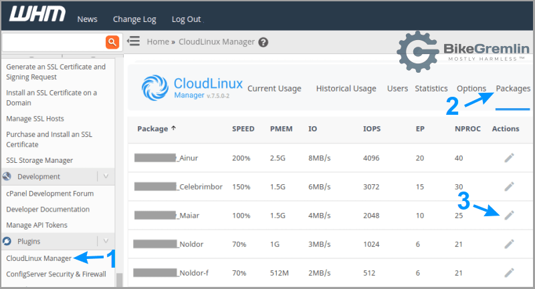Sort the table by Package column
This screenshot has width=535, height=289.
click(156, 129)
